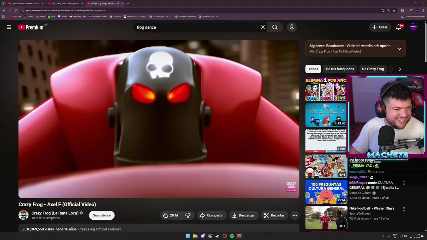The width and height of the screenshot is (427, 240).
Task: Expand the Mix playlist panel chevron
Action: tap(399, 49)
